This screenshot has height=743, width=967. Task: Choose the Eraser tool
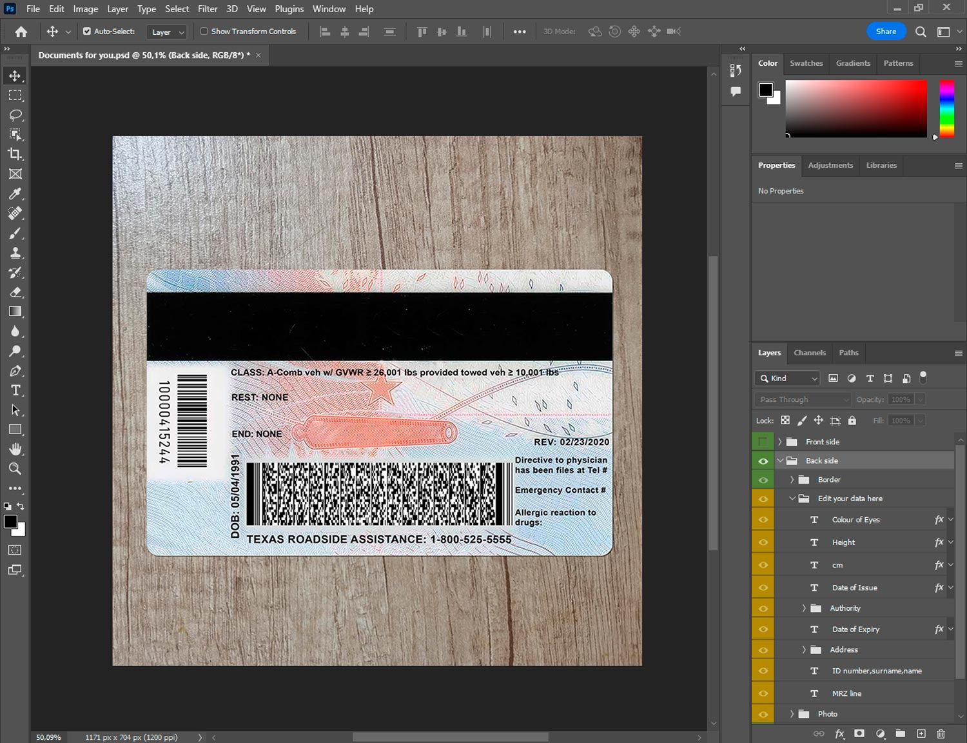coord(15,292)
